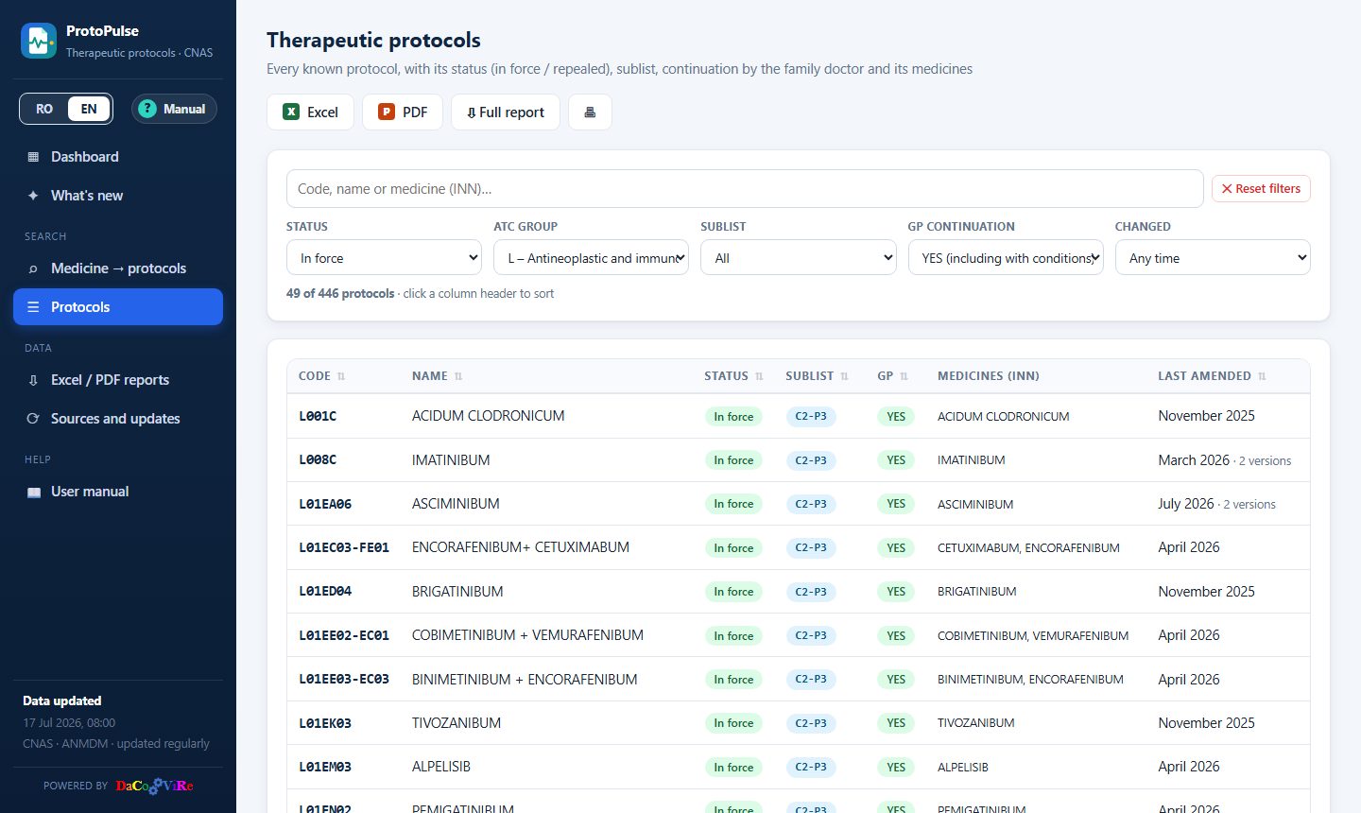This screenshot has height=813, width=1361.
Task: Click the C2-P3 sublist badge for IMATINIBUM
Action: click(811, 460)
